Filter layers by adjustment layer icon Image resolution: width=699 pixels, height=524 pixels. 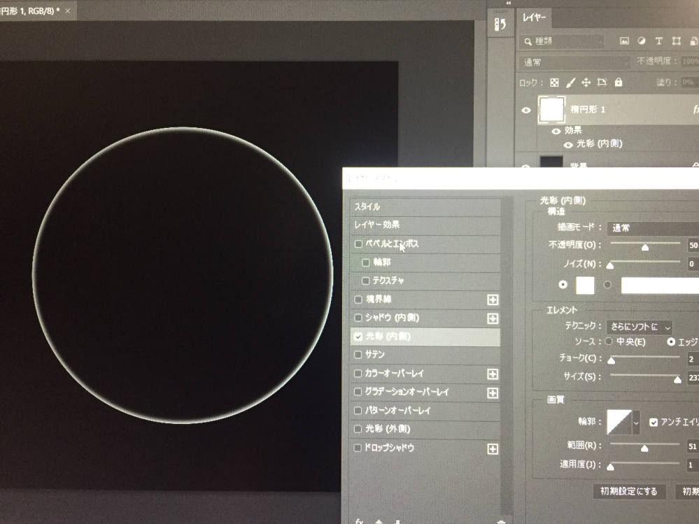tap(641, 41)
